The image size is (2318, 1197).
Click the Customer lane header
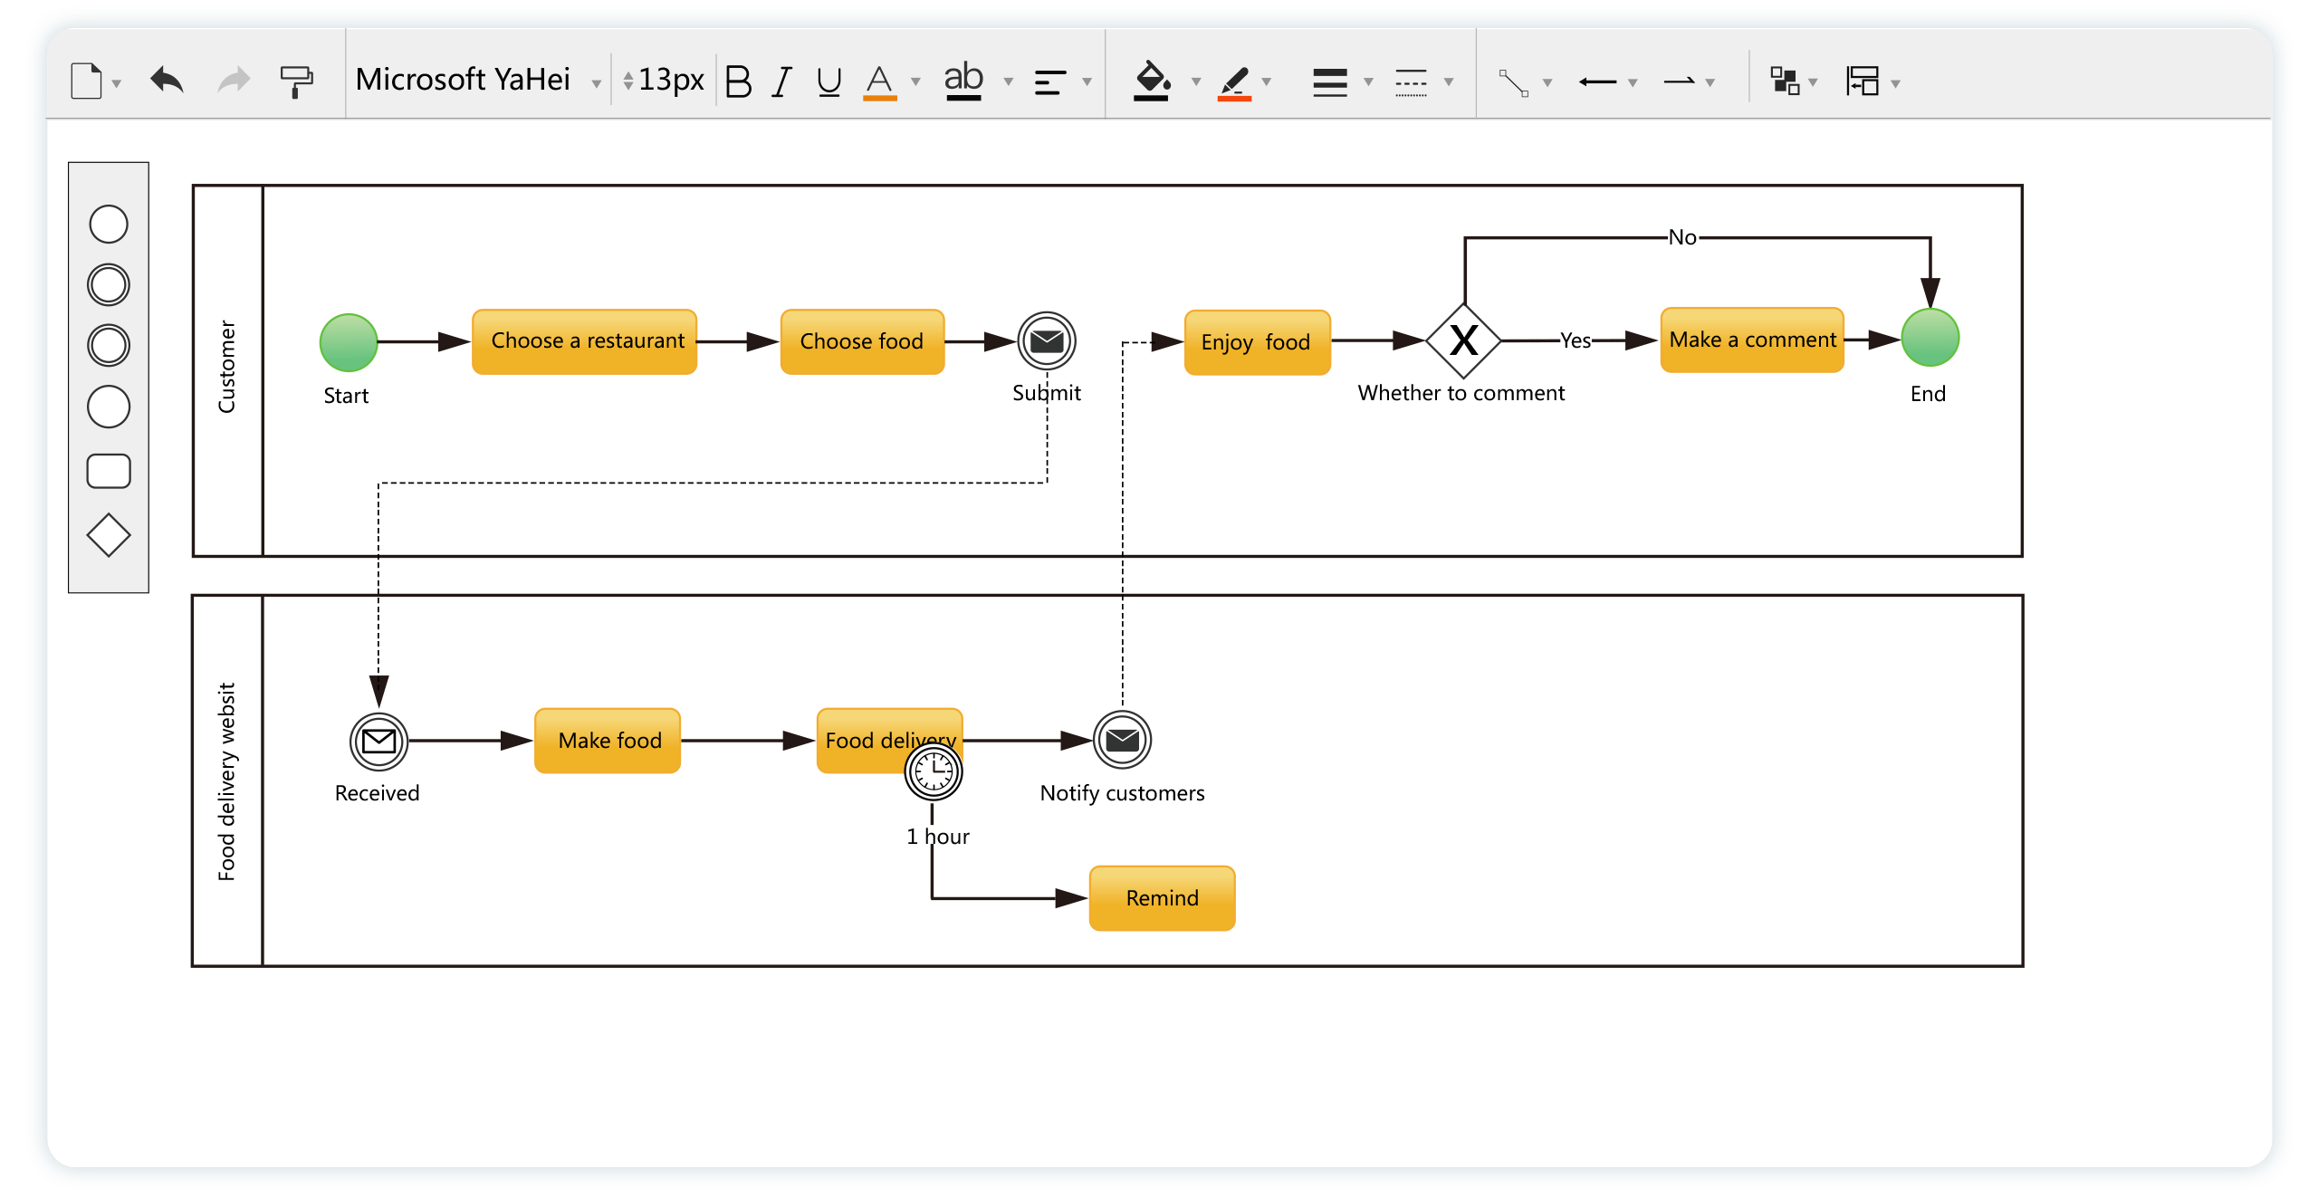(228, 370)
